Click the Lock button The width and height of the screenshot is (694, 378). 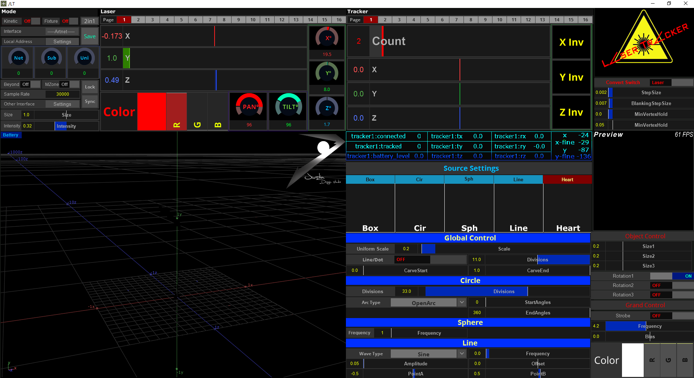(90, 87)
